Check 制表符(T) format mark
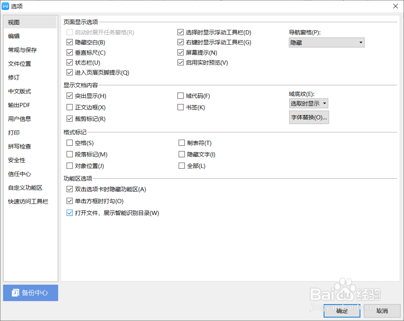The height and width of the screenshot is (321, 404). 182,143
